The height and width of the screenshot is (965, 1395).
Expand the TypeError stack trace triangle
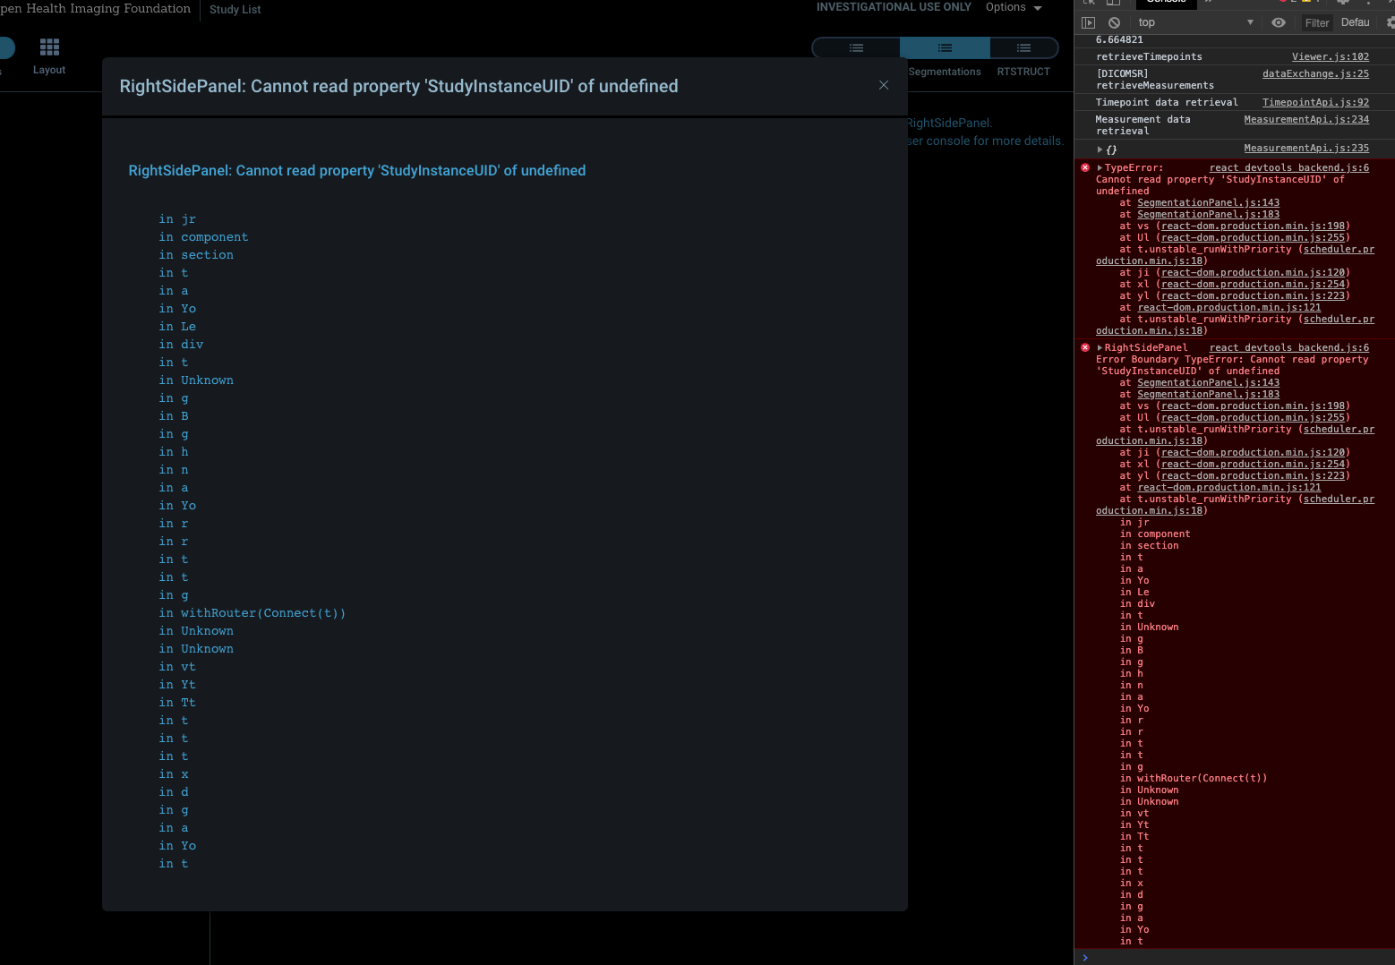click(x=1100, y=167)
